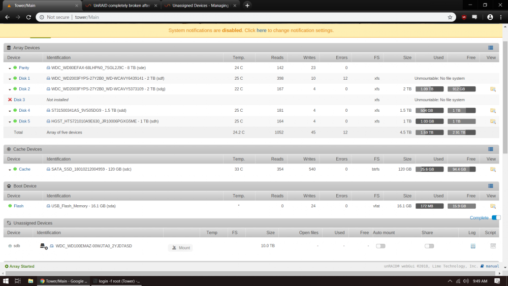Screen dimensions: 508x286
Task: Open sdb device log icon
Action: point(473,246)
